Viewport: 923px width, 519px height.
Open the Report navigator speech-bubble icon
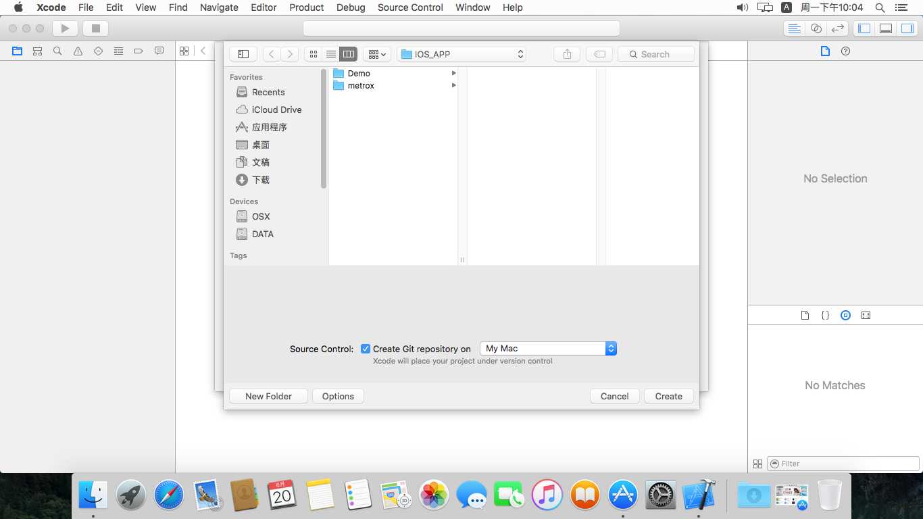pos(159,51)
